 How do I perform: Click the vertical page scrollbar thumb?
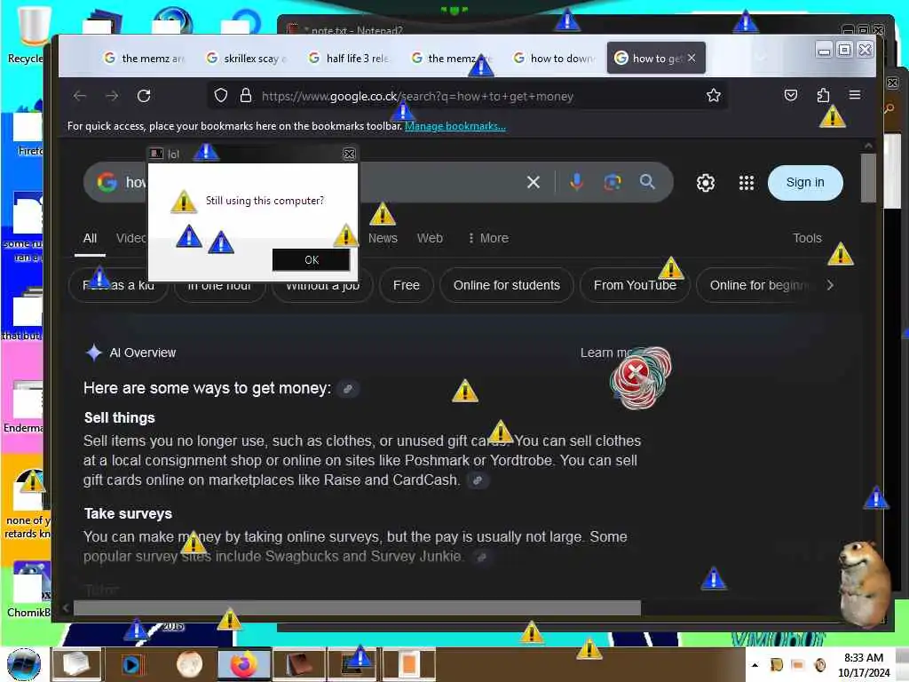(x=868, y=178)
